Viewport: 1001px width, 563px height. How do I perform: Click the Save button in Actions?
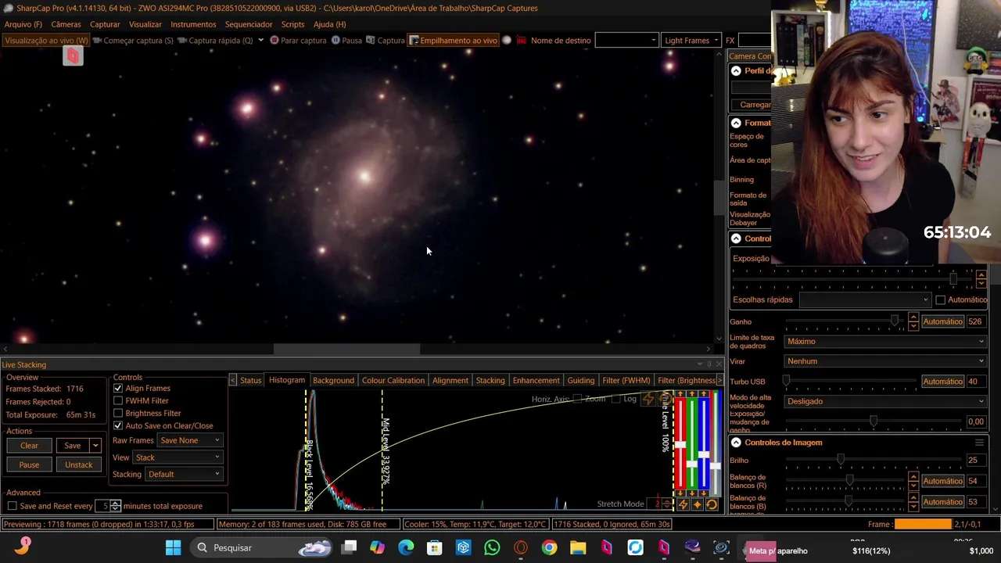coord(72,446)
